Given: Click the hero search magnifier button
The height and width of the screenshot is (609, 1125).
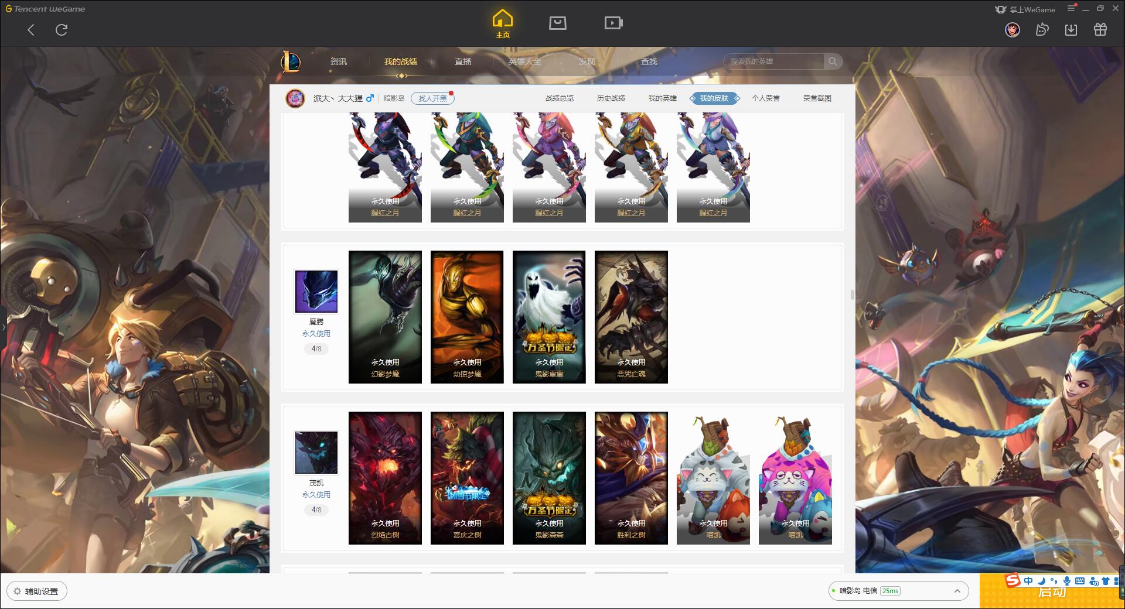Looking at the screenshot, I should coord(833,61).
